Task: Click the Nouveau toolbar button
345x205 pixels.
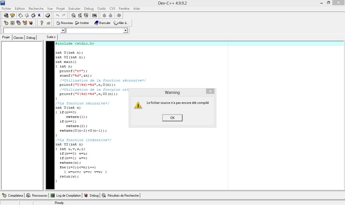Action: point(64,23)
